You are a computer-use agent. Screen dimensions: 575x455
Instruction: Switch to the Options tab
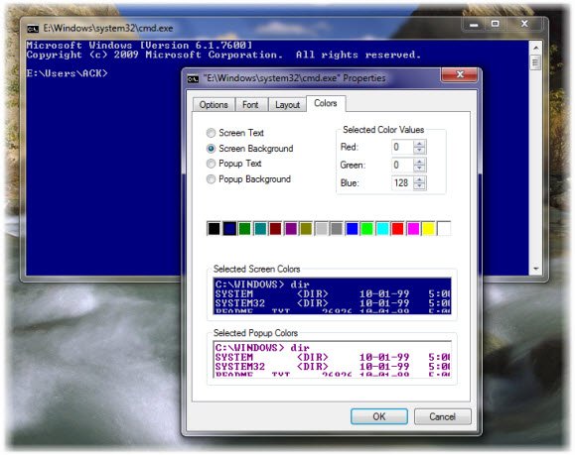pyautogui.click(x=214, y=105)
